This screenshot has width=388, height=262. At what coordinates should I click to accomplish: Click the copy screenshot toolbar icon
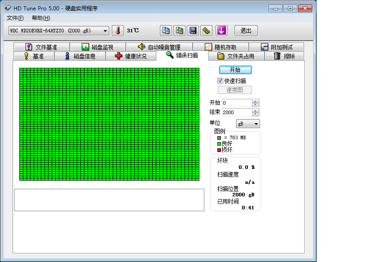tap(179, 31)
